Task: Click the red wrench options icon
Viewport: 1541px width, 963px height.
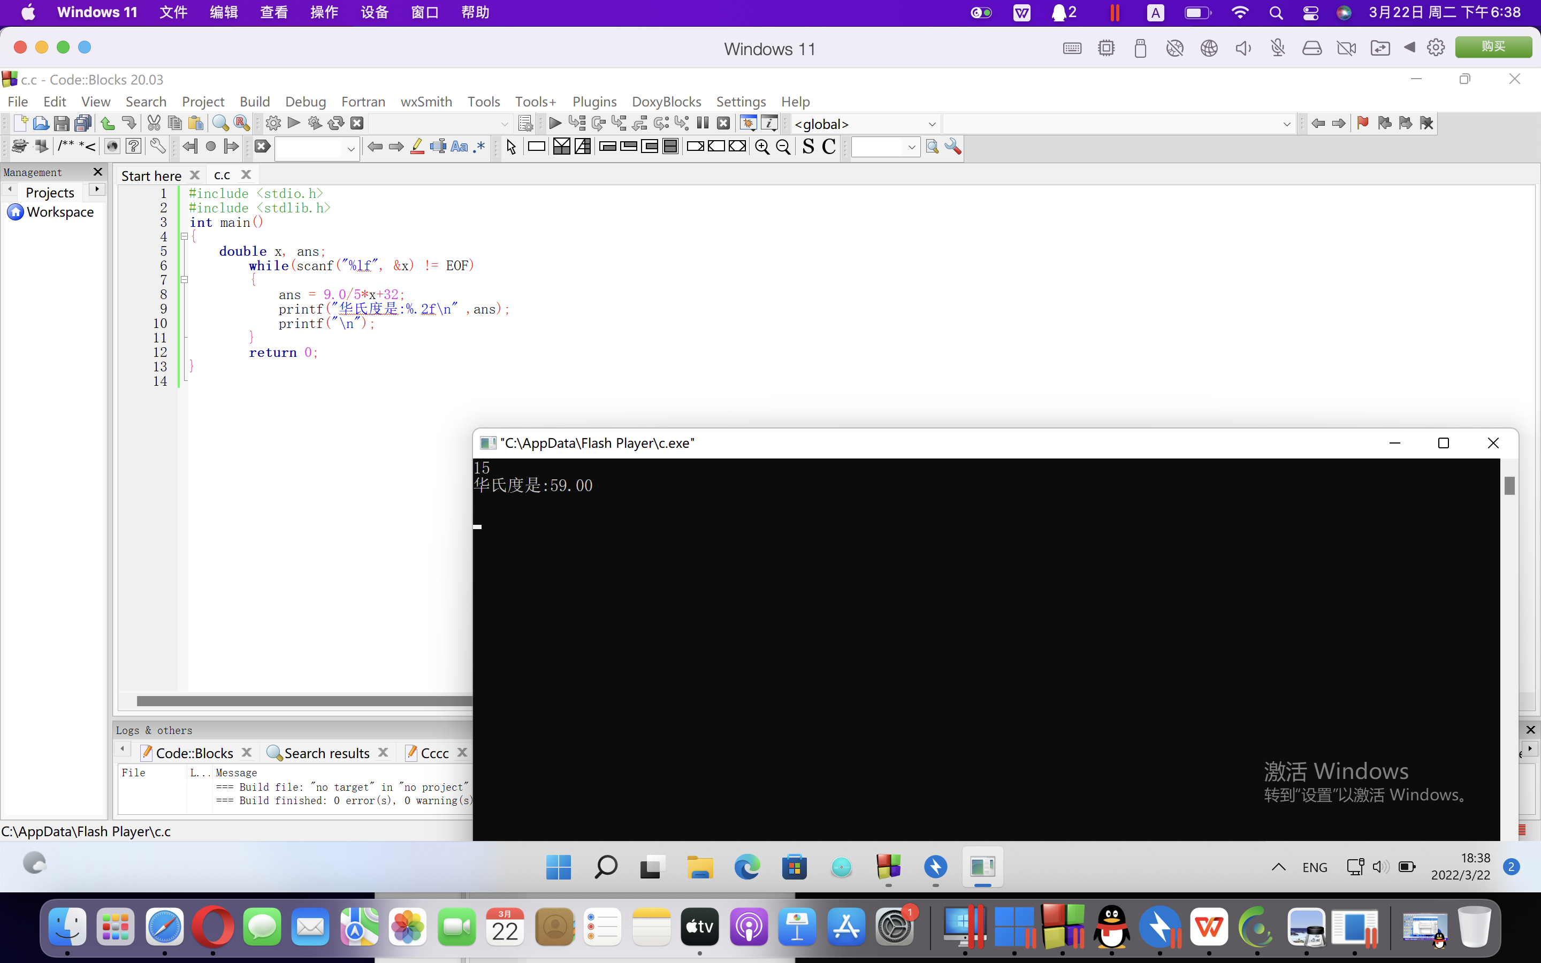Action: pos(952,147)
